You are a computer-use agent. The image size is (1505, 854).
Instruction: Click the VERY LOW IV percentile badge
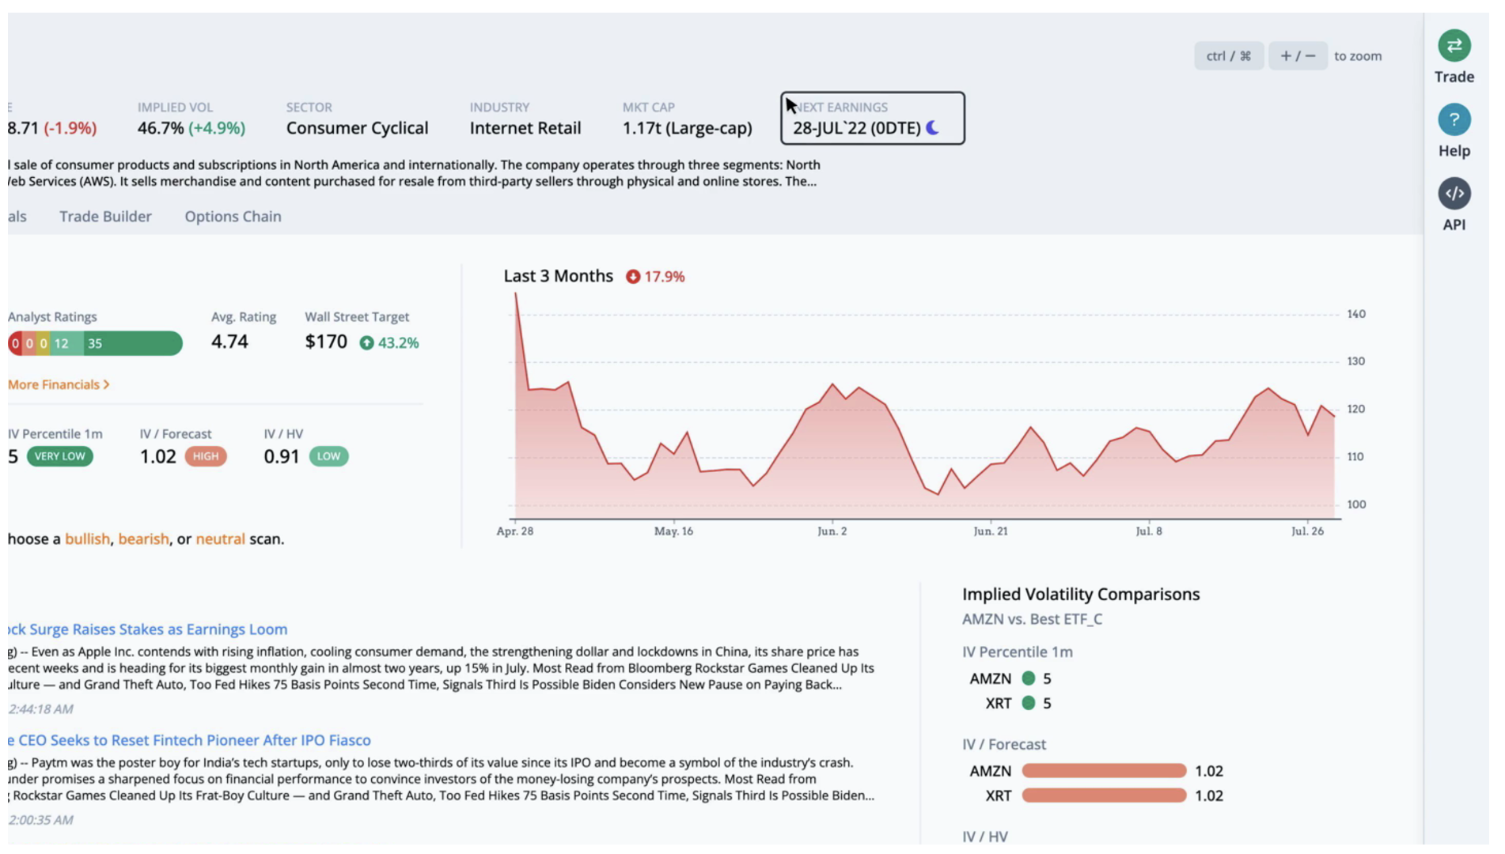[59, 456]
